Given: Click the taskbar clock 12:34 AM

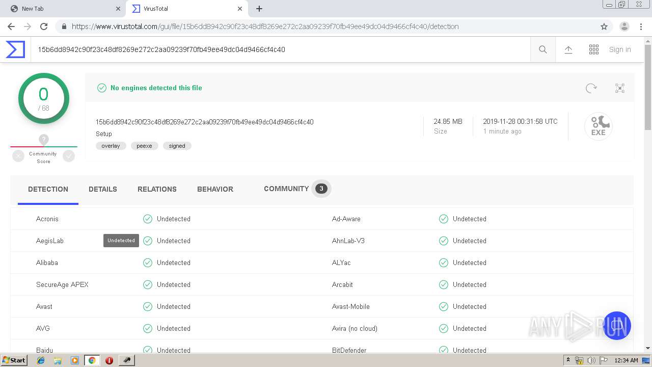Looking at the screenshot, I should point(626,360).
